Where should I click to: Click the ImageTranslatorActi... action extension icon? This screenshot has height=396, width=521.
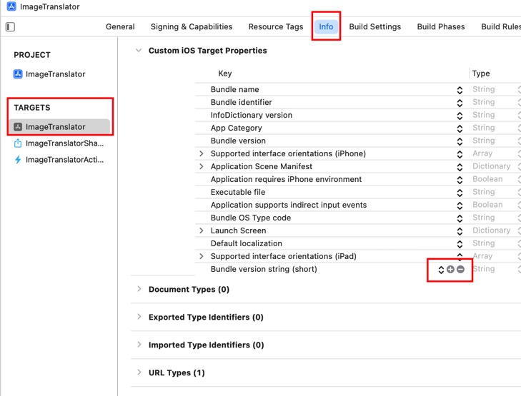click(18, 160)
